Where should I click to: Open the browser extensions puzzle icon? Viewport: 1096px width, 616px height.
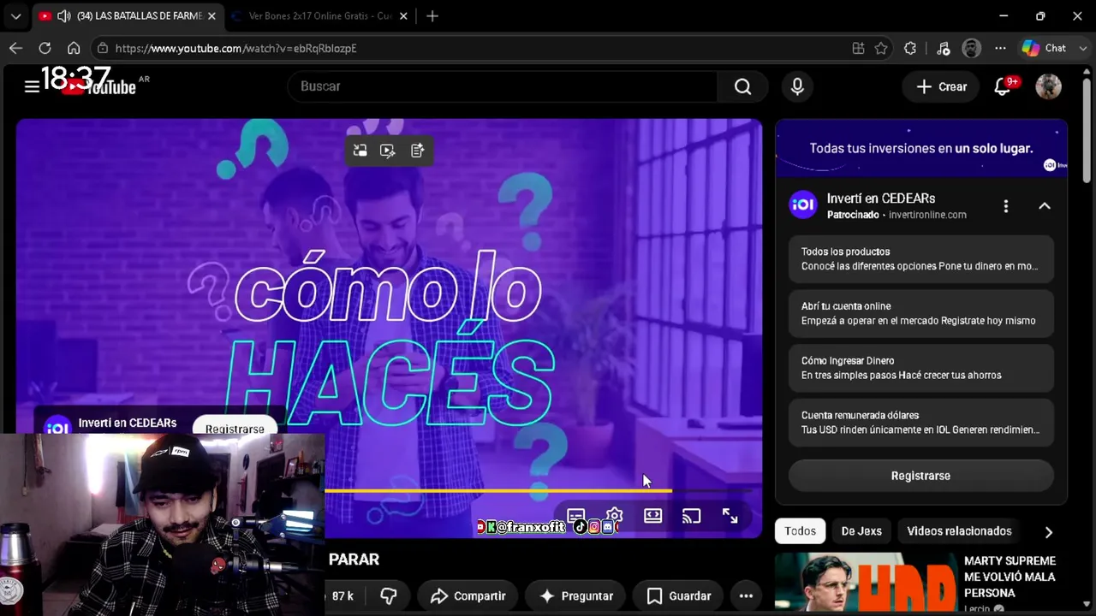(910, 49)
